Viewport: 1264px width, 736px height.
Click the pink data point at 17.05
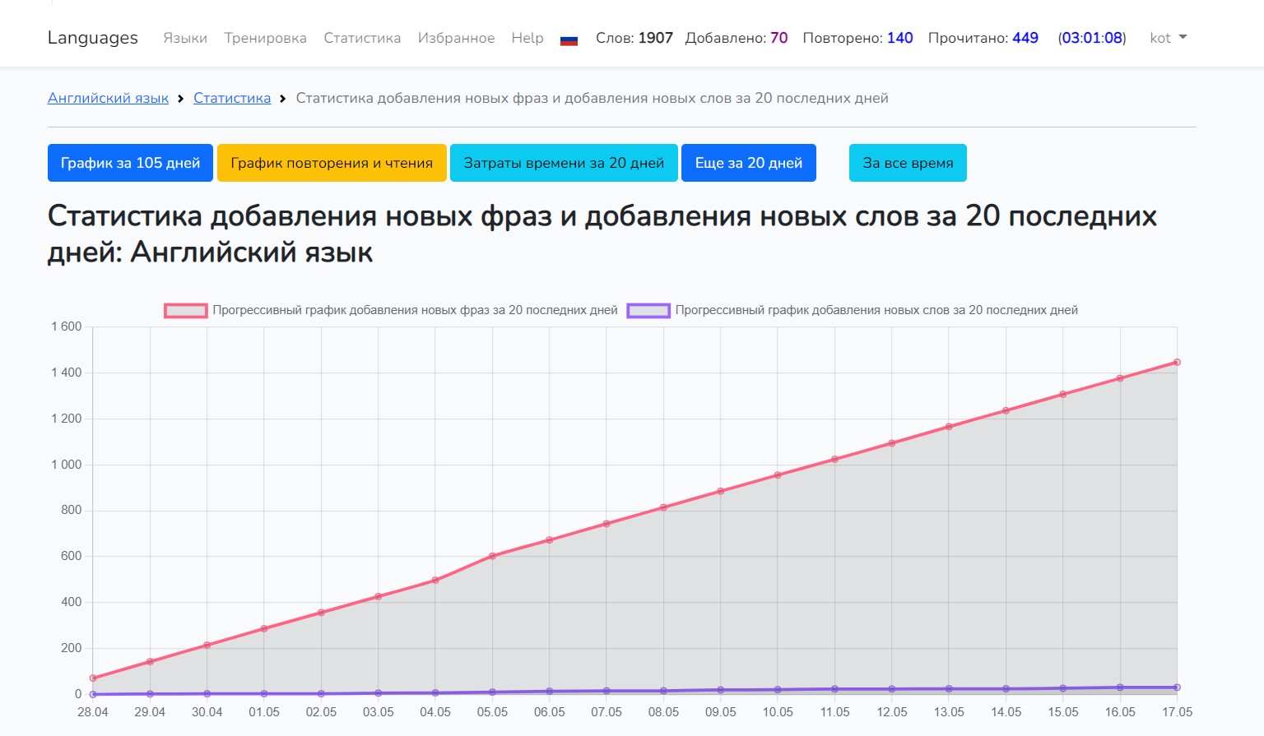1177,362
